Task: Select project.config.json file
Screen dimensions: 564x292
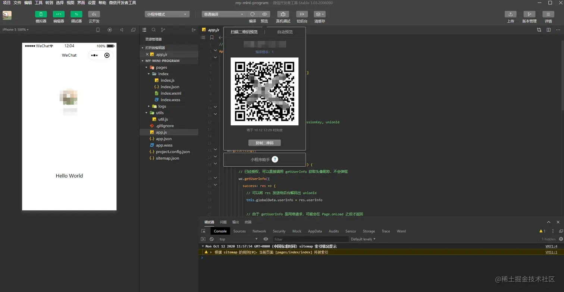Action: click(173, 152)
